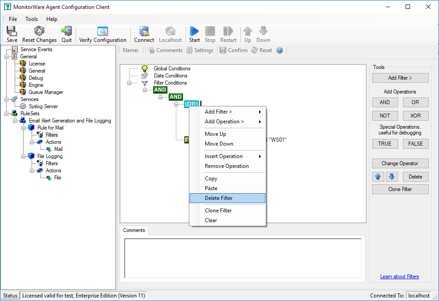Click the move-down blue arrow button in Tools
This screenshot has width=439, height=301.
pyautogui.click(x=392, y=177)
